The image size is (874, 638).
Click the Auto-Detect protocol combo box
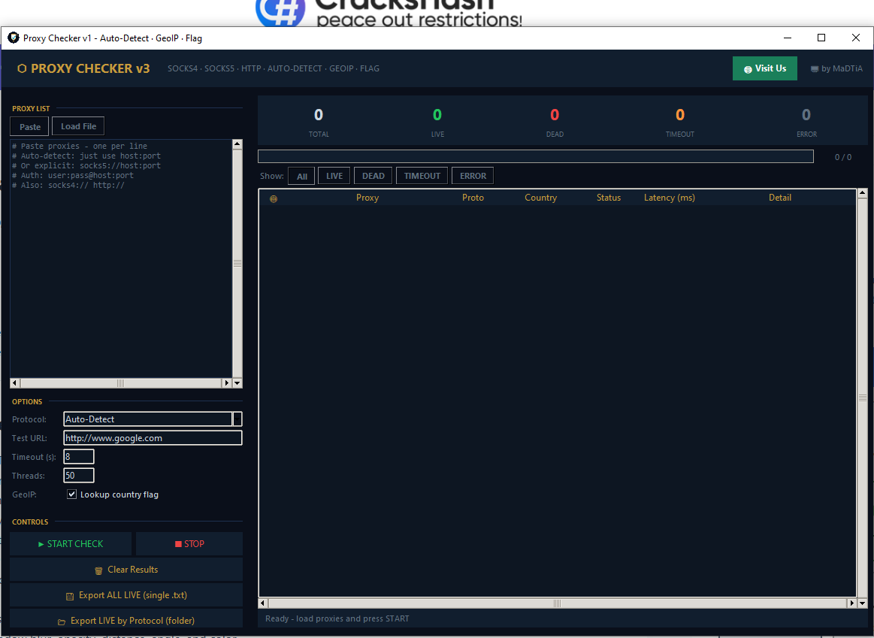tap(148, 419)
